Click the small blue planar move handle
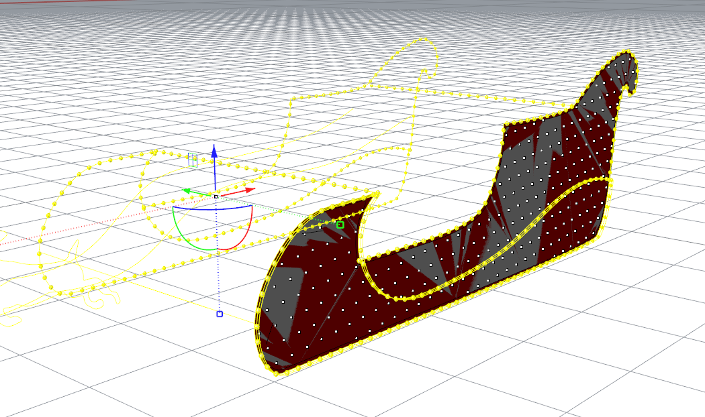This screenshot has width=705, height=417. coord(193,160)
